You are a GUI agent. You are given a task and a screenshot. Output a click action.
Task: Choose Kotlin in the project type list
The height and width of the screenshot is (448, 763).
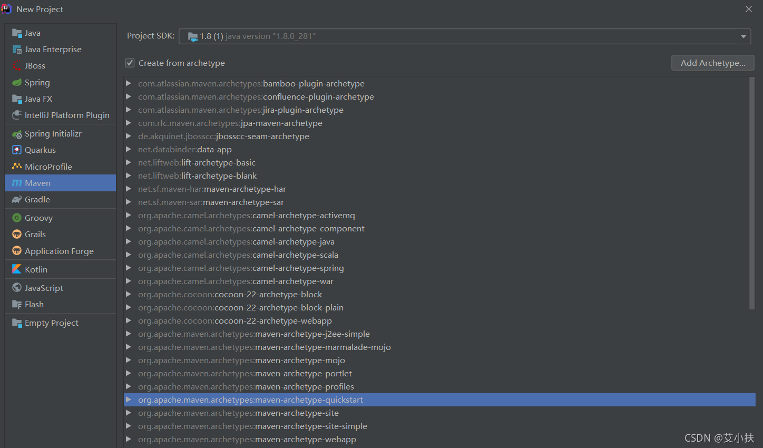tap(60, 269)
